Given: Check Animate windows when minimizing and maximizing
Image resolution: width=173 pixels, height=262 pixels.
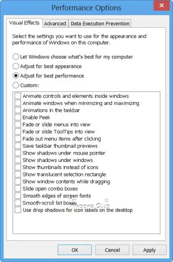Looking at the screenshot, I should pyautogui.click(x=18, y=103).
